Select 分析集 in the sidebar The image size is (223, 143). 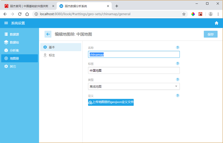(19, 50)
